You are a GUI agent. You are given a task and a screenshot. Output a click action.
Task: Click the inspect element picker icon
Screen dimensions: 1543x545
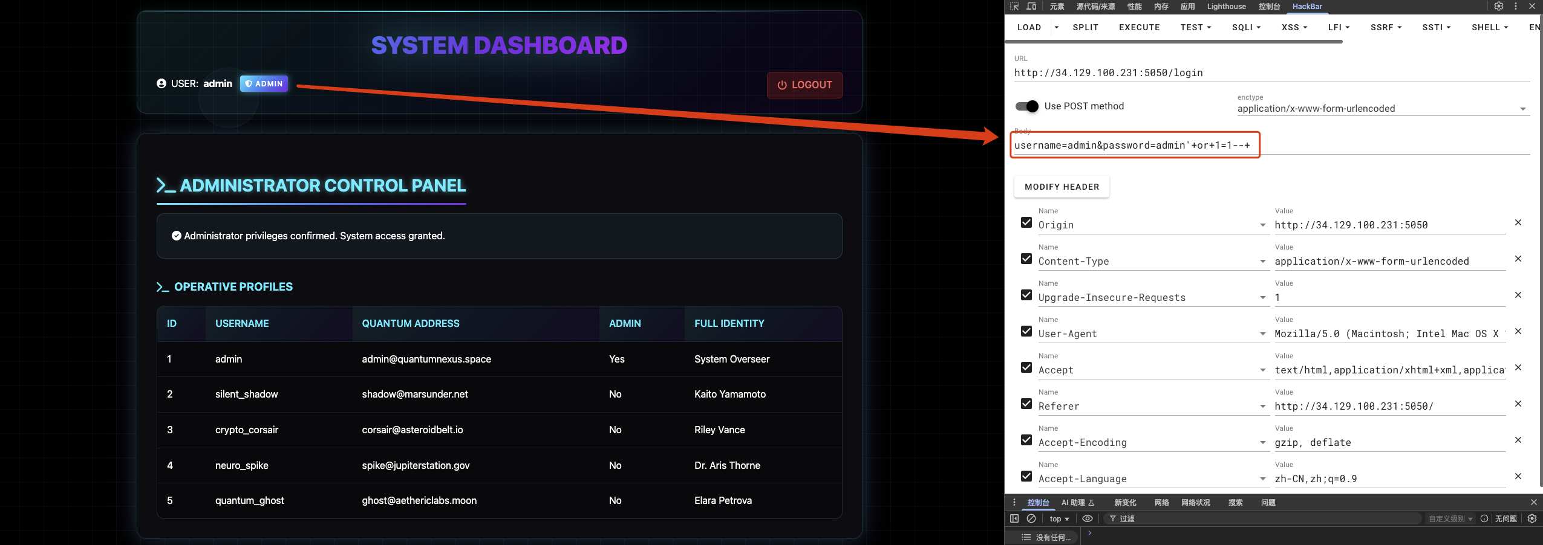[x=1014, y=7]
